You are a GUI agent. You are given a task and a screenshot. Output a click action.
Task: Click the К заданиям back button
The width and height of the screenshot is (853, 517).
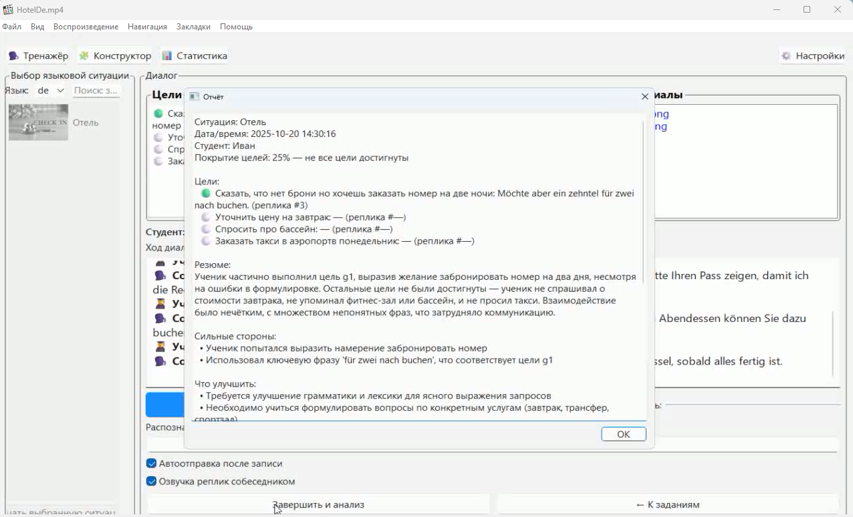click(x=667, y=504)
